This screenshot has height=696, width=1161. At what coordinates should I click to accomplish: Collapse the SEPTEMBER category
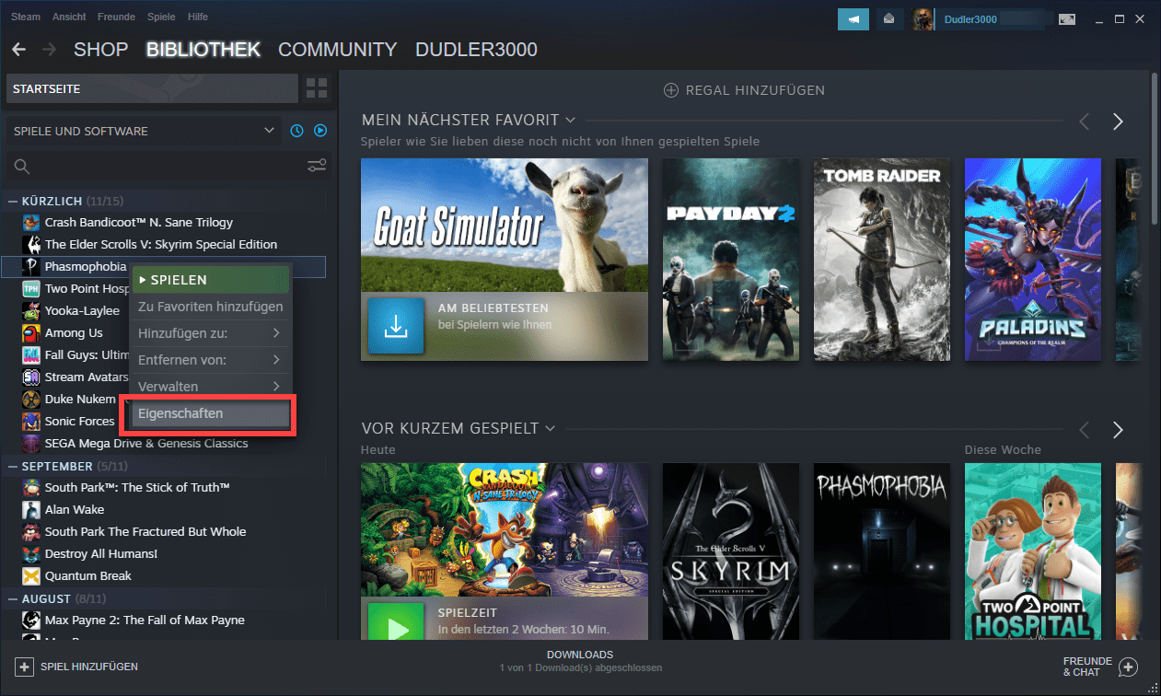pyautogui.click(x=13, y=466)
